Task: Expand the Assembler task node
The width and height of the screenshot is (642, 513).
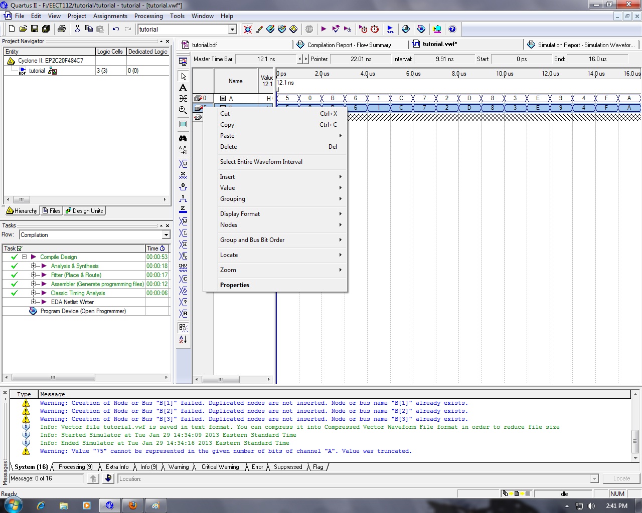Action: [x=33, y=284]
